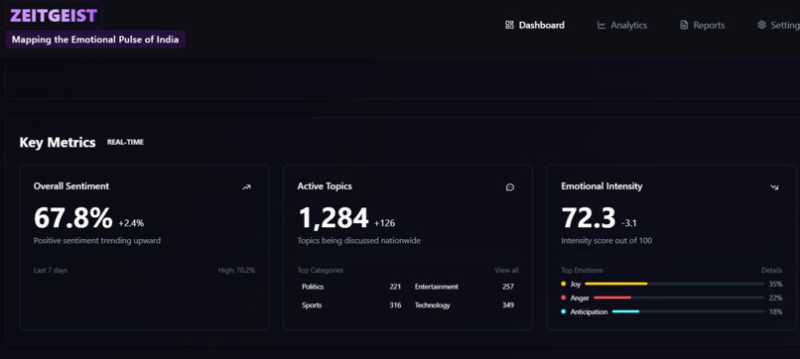Click the red dot beside Anger
800x359 pixels.
[x=563, y=298]
